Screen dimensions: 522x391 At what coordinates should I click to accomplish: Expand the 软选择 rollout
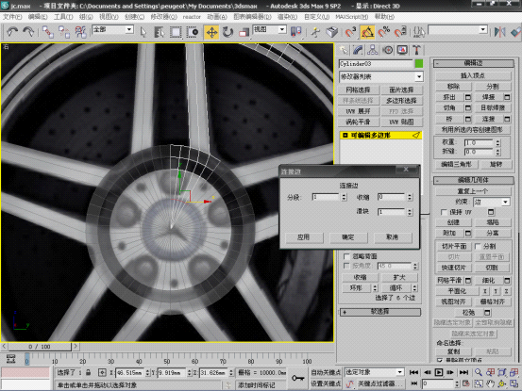click(x=380, y=312)
